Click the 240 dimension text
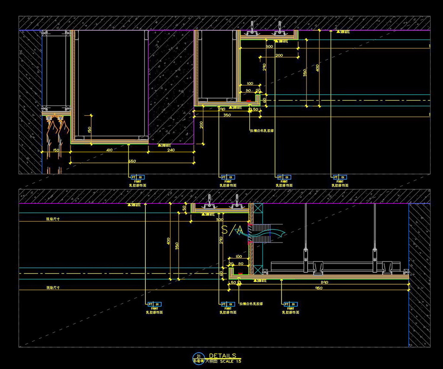This screenshot has width=443, height=369. point(171,150)
